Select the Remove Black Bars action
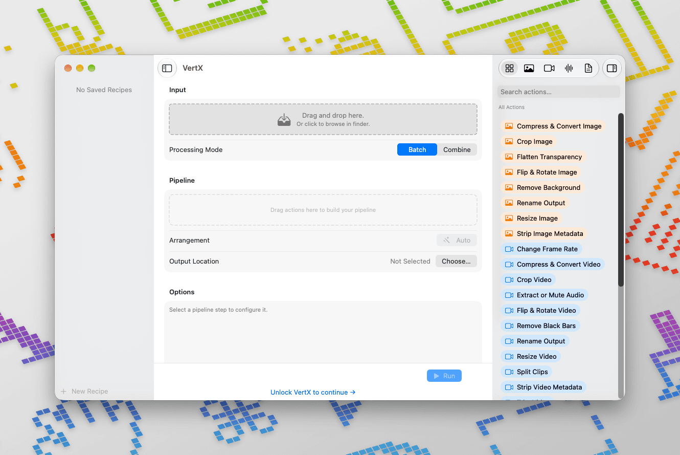 540,326
